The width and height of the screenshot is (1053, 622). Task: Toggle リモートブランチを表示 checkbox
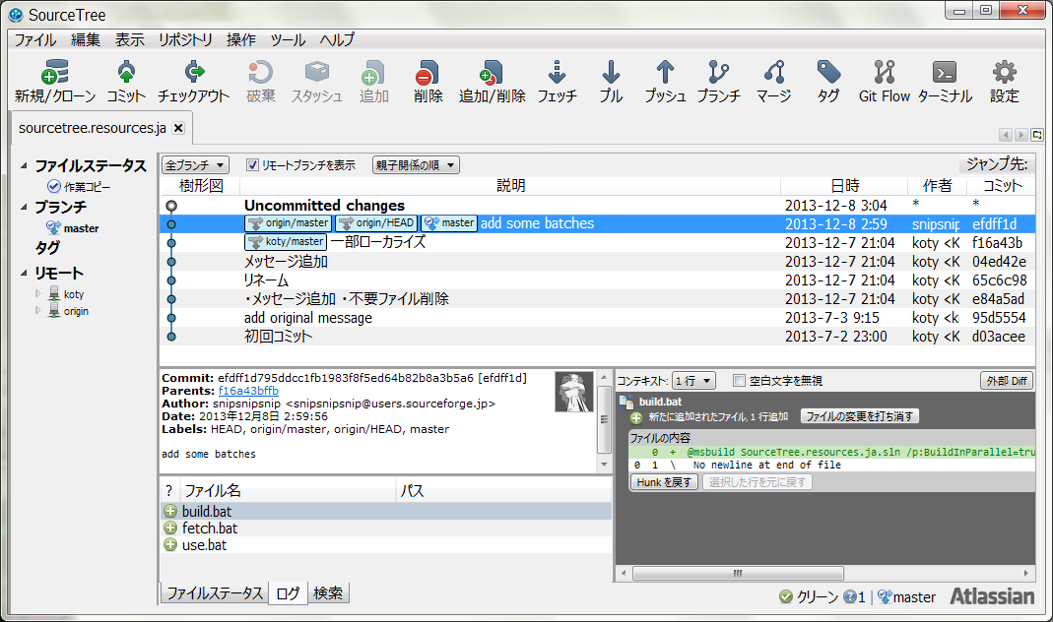(x=252, y=165)
